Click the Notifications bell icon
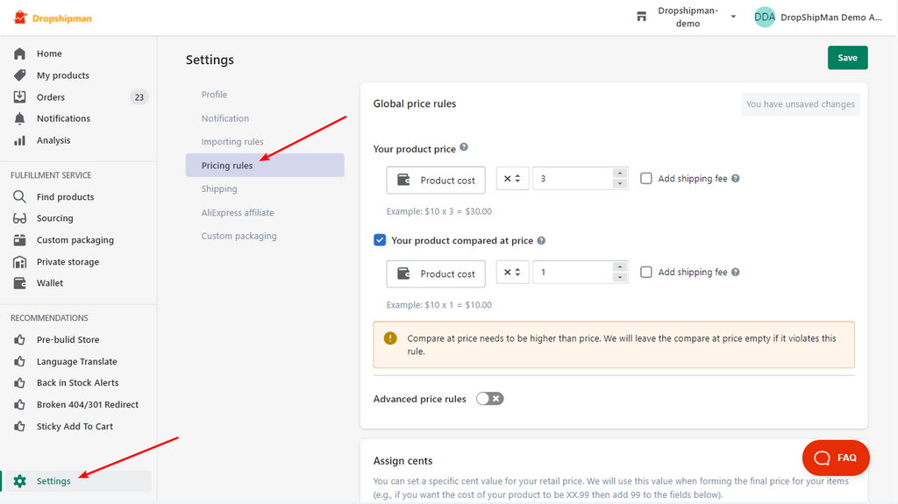This screenshot has height=504, width=898. click(19, 118)
